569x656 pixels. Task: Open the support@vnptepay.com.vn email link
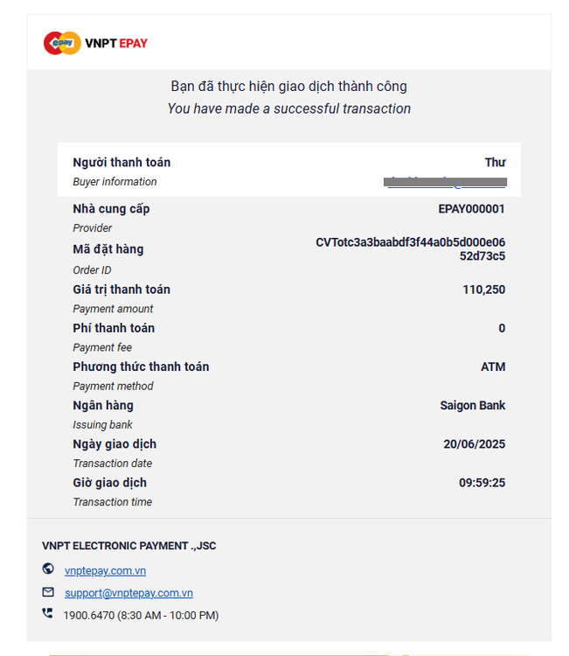(128, 593)
